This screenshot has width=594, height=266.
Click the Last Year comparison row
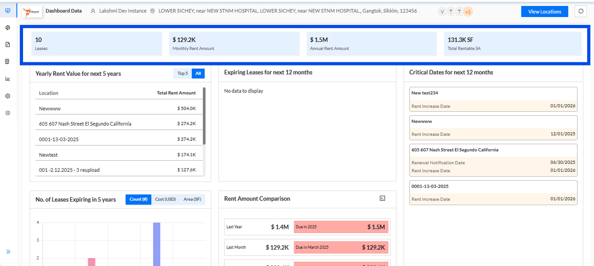point(307,227)
